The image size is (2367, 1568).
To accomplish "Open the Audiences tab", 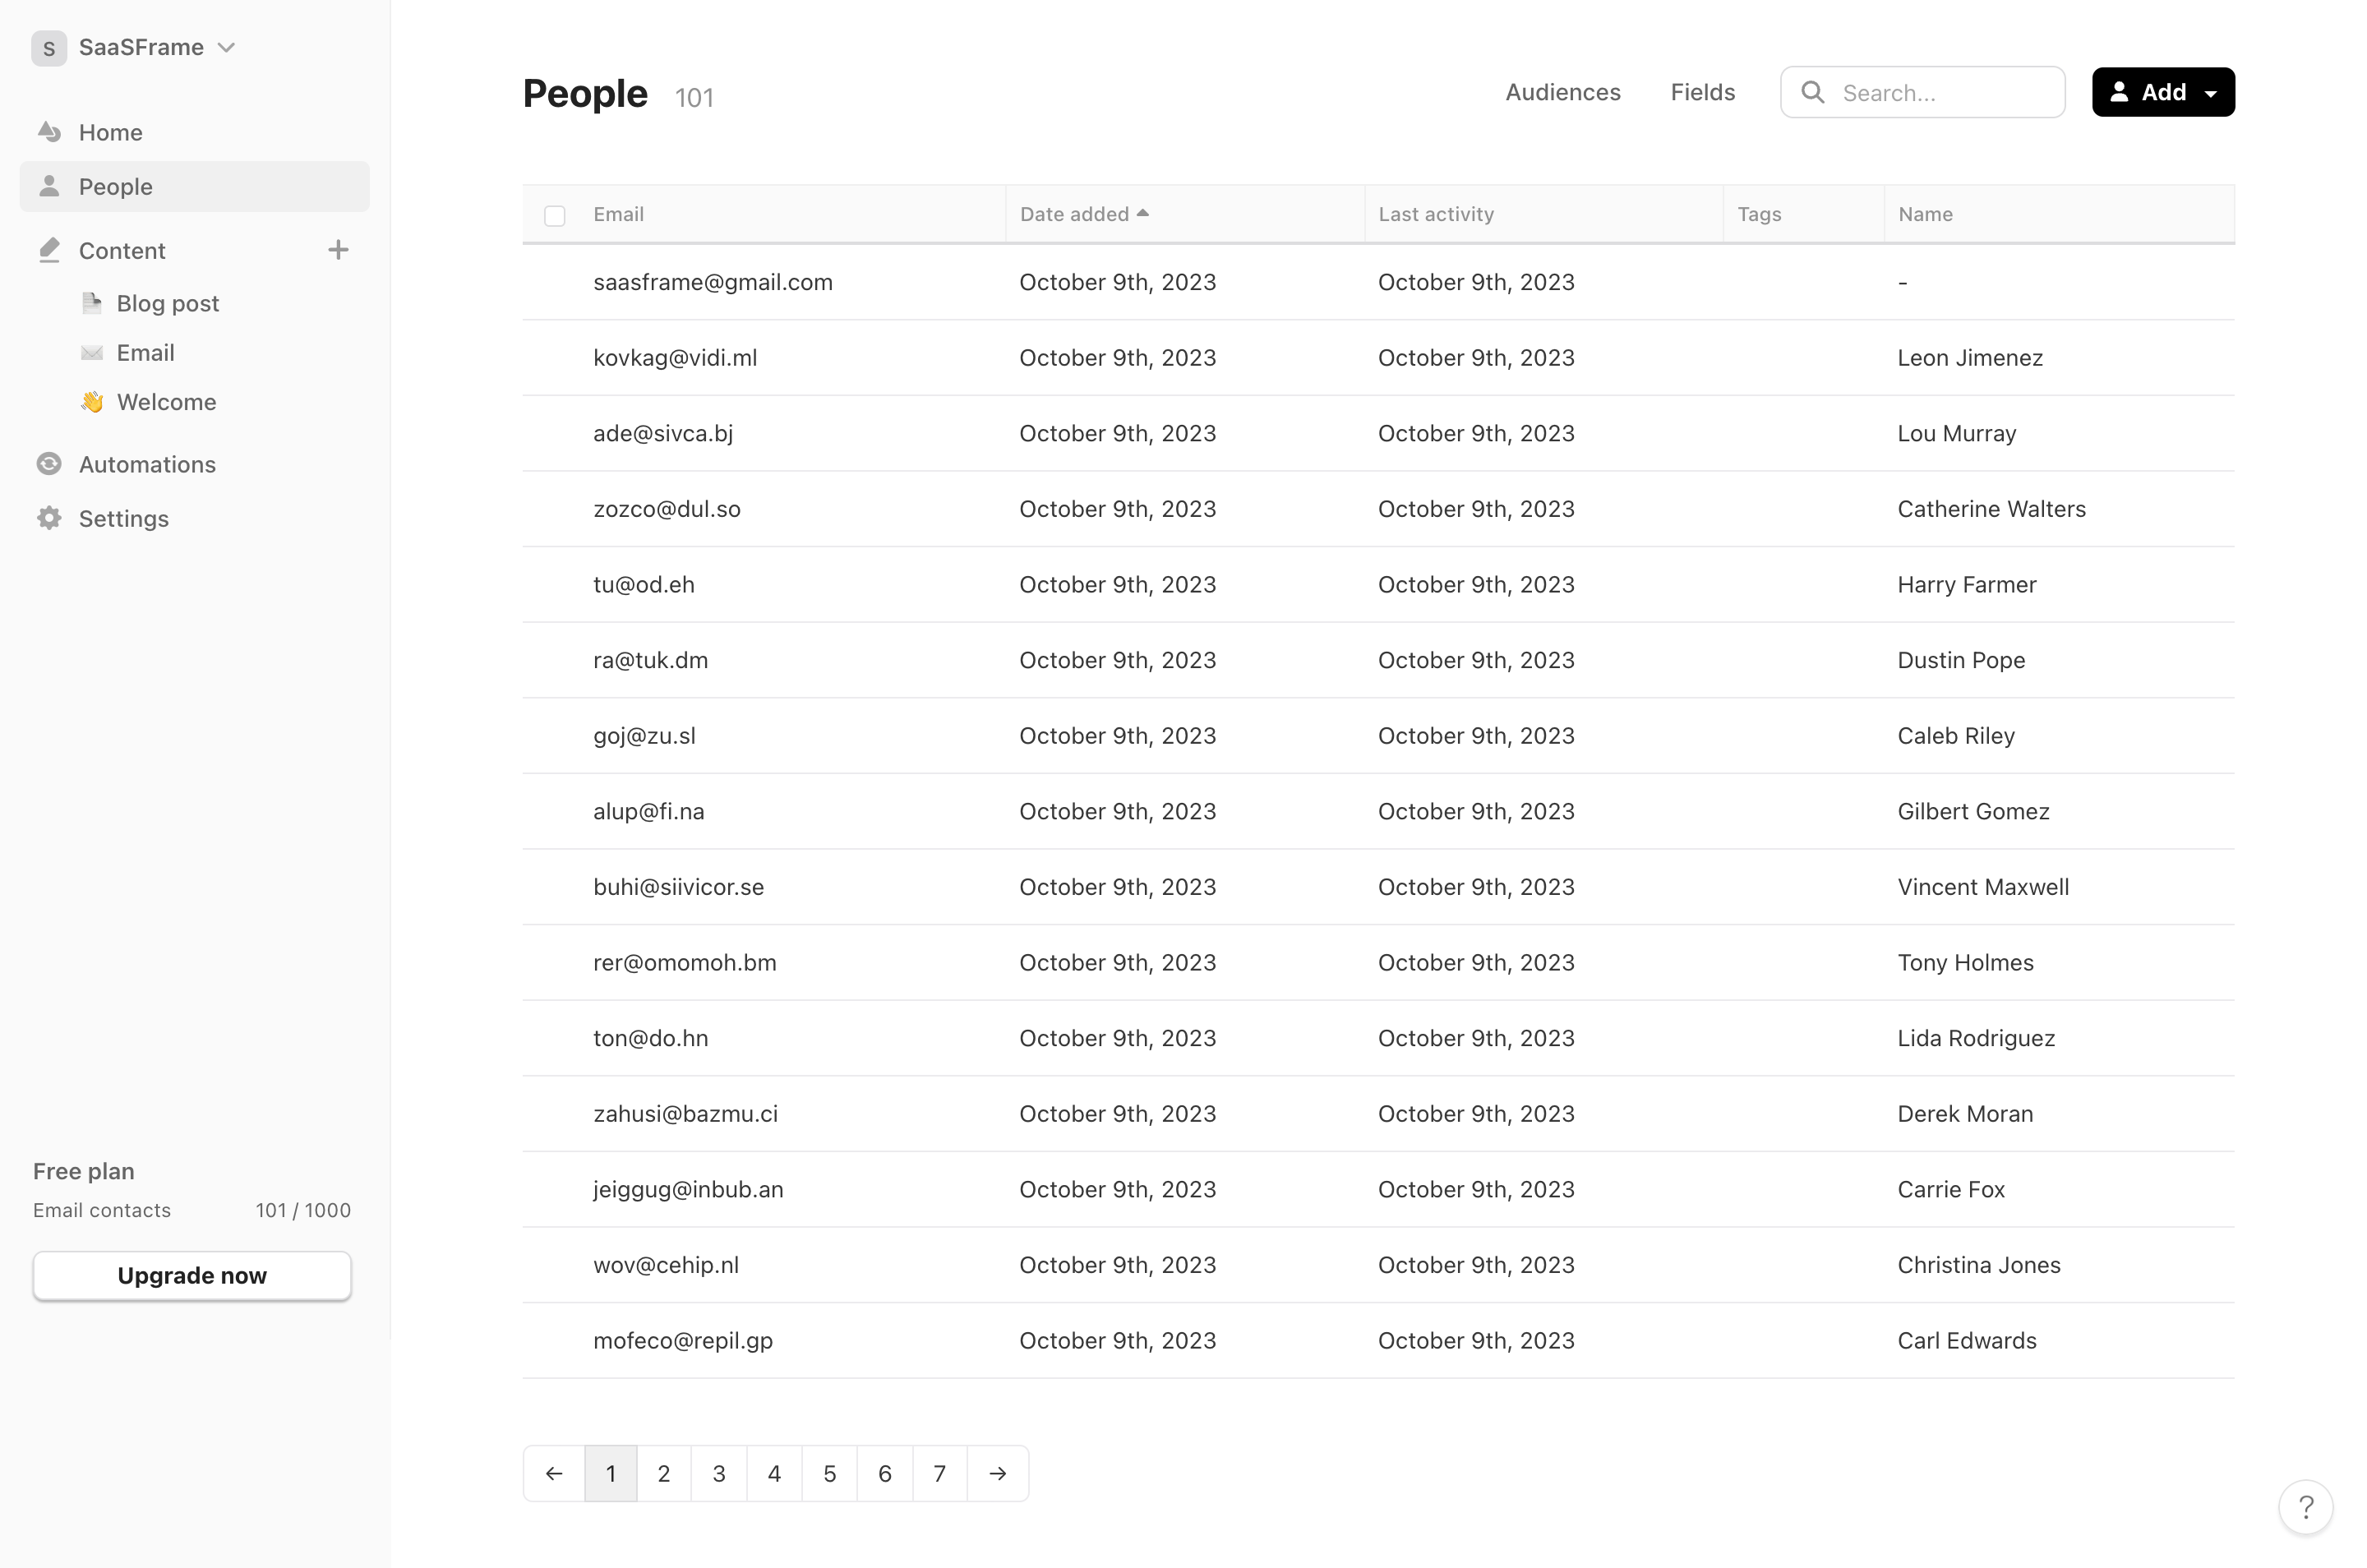I will pyautogui.click(x=1562, y=92).
